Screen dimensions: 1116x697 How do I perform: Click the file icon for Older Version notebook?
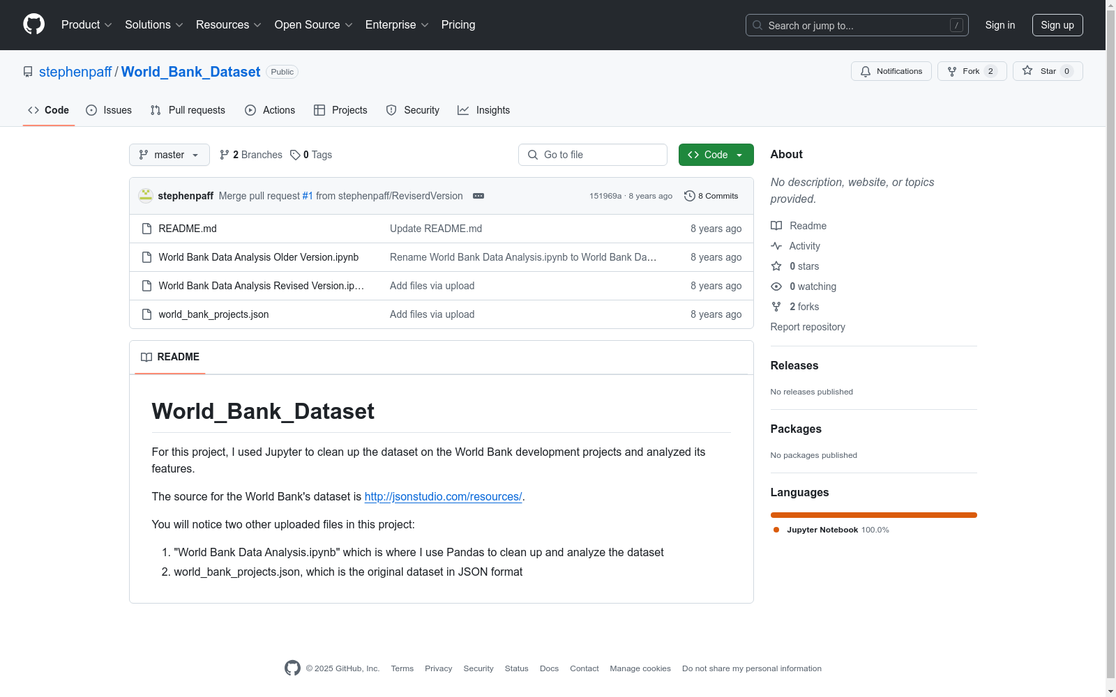pos(146,257)
